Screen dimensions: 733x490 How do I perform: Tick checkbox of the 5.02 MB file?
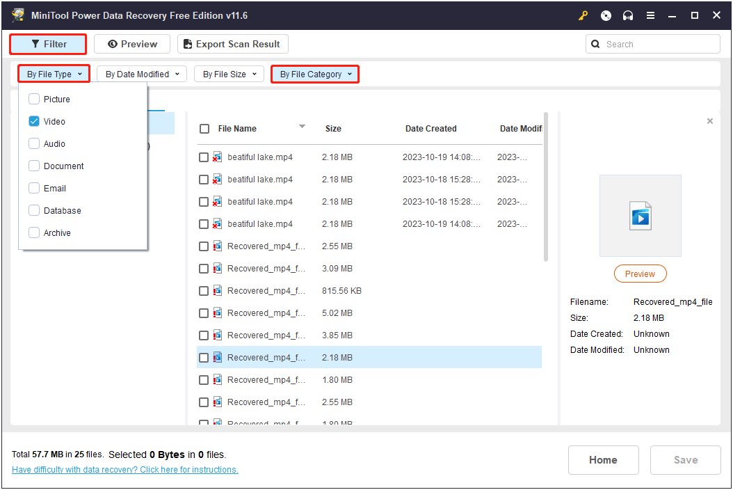[203, 313]
